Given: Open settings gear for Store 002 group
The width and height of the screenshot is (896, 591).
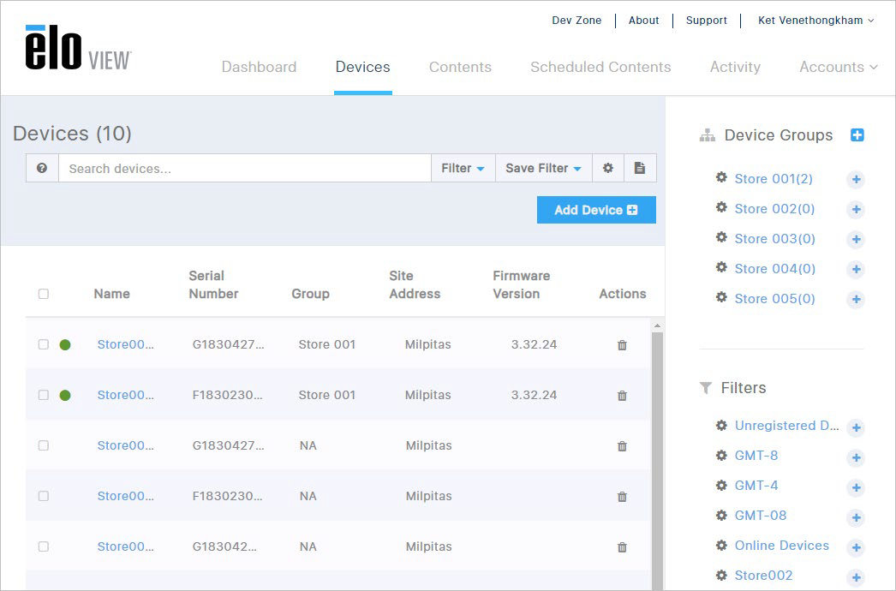Looking at the screenshot, I should point(722,207).
